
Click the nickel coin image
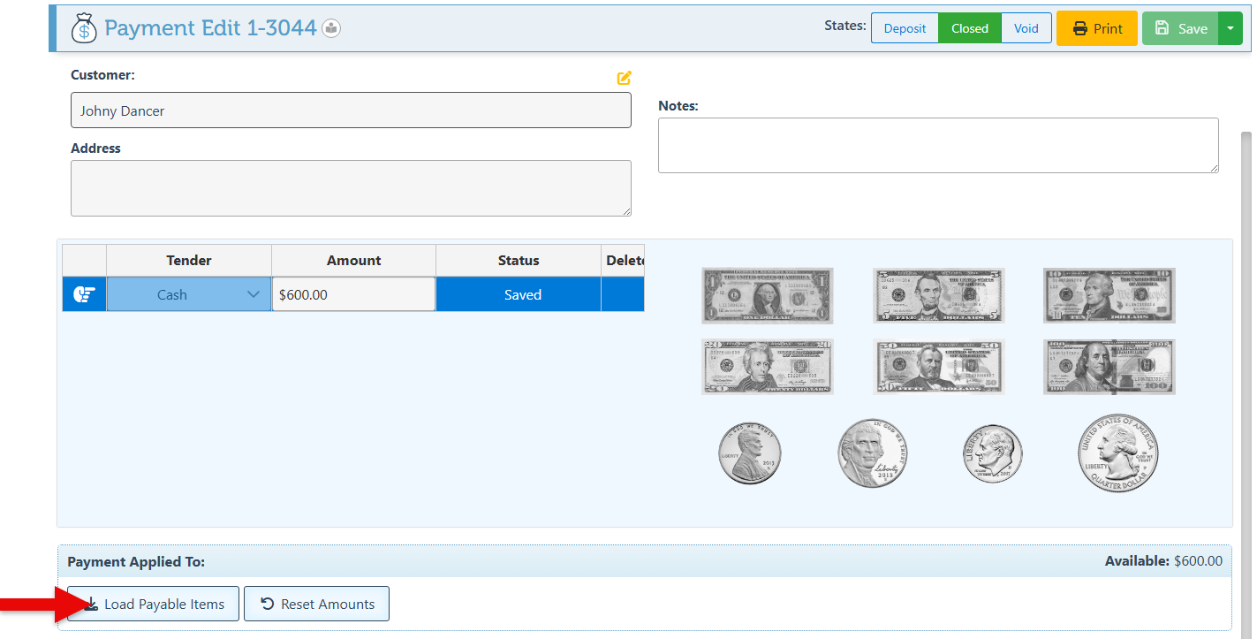tap(872, 453)
